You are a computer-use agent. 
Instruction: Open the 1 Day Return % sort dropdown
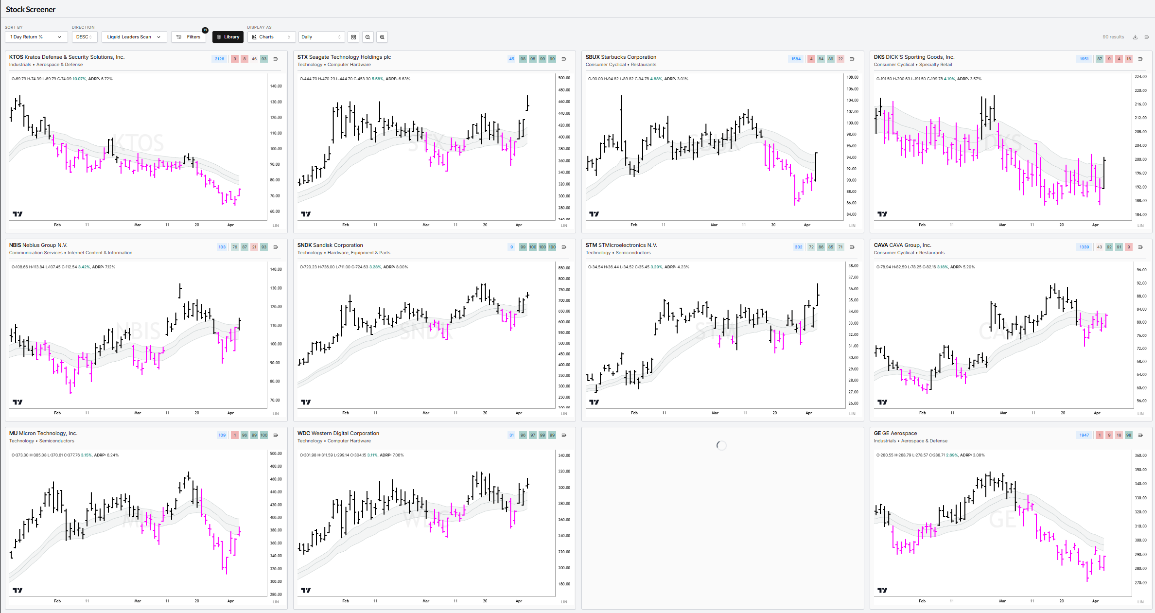click(36, 37)
